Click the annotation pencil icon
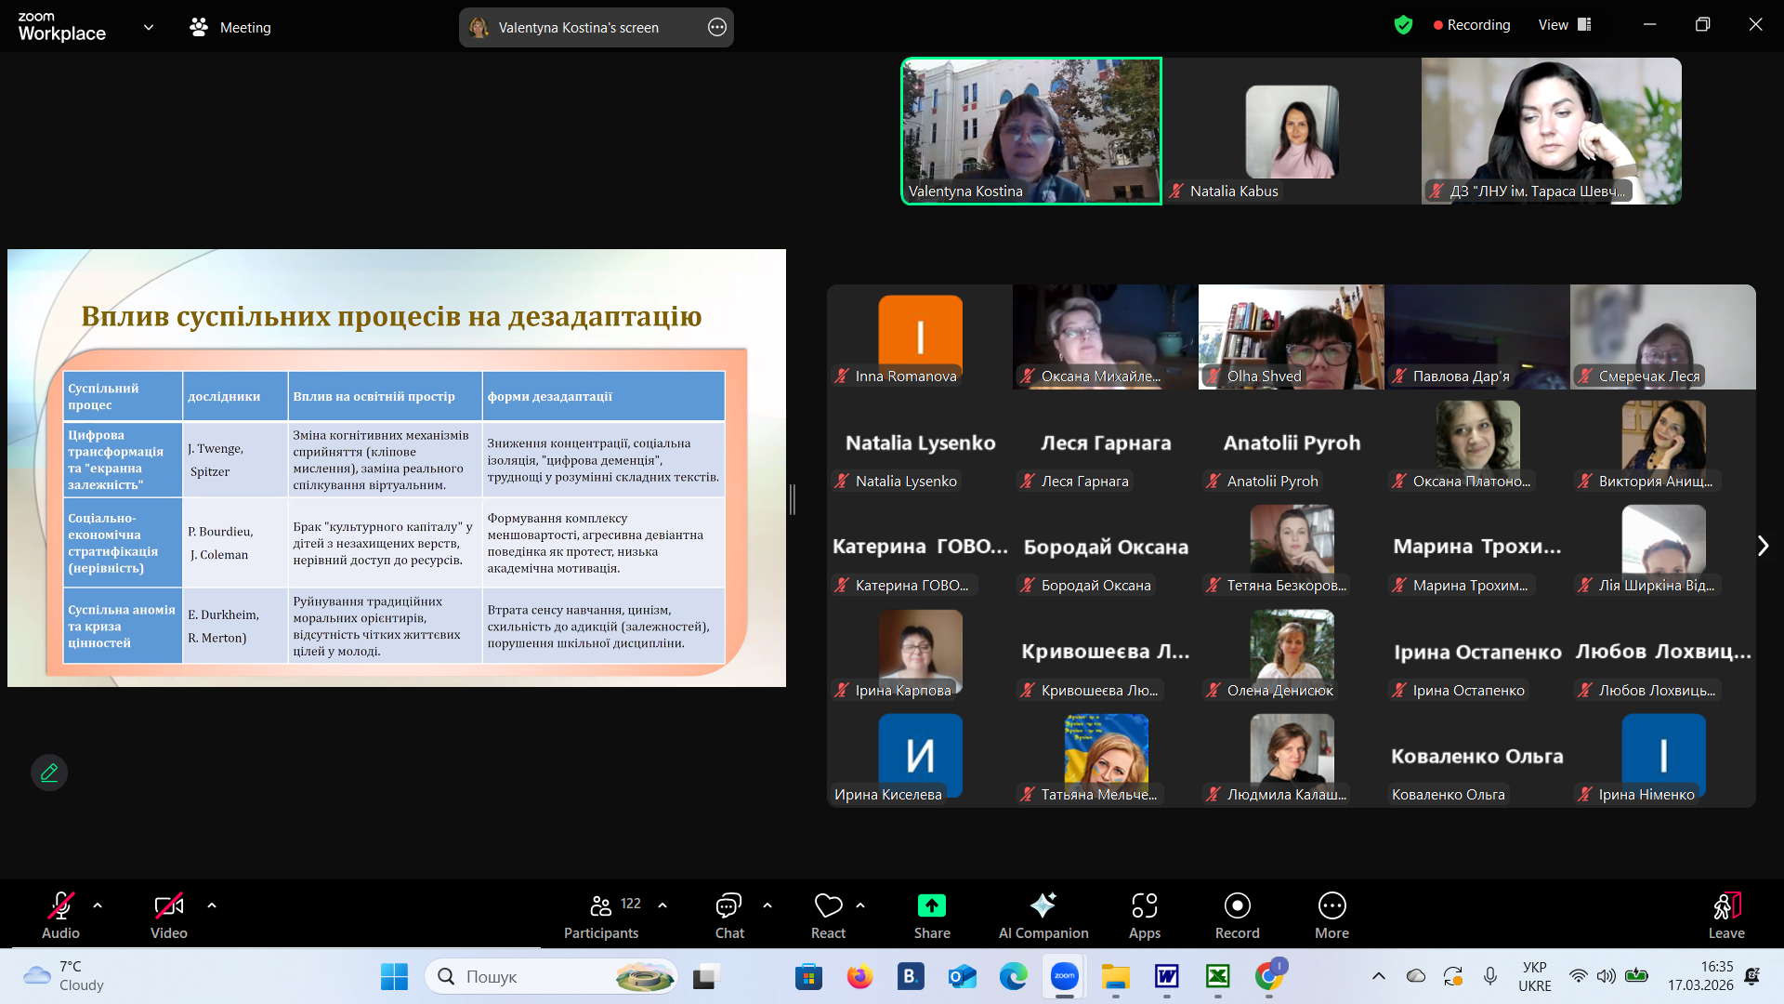Screen dimensions: 1784x1004 coord(49,773)
